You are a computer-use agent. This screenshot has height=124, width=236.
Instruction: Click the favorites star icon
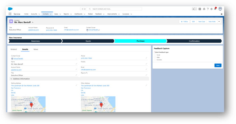click(193, 9)
